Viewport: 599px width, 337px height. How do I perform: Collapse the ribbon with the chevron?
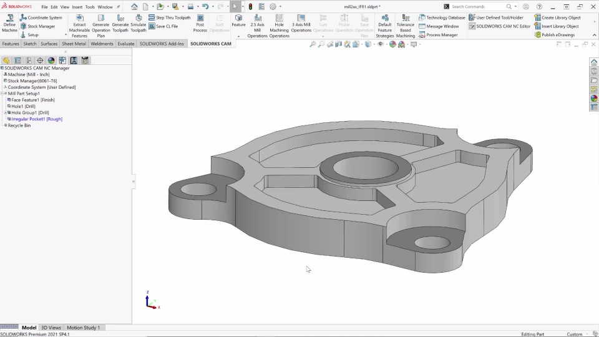(x=593, y=35)
